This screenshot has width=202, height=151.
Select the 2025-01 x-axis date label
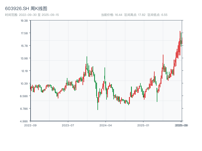(144, 125)
